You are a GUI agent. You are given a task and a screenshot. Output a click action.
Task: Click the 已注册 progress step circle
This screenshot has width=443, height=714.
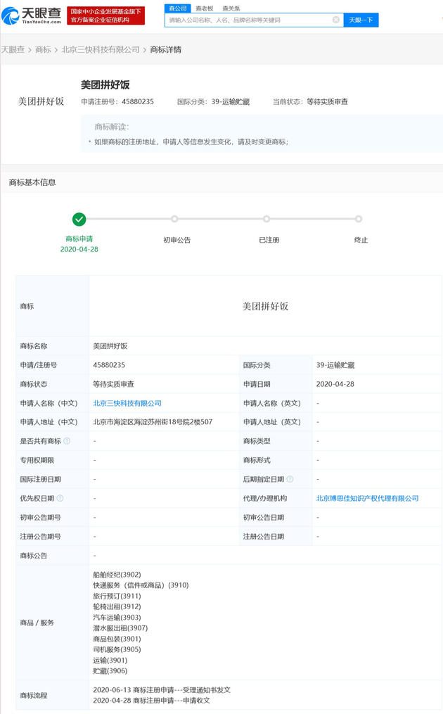click(267, 219)
